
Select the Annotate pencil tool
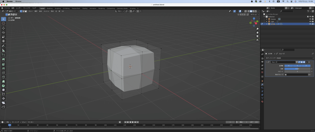(3, 46)
